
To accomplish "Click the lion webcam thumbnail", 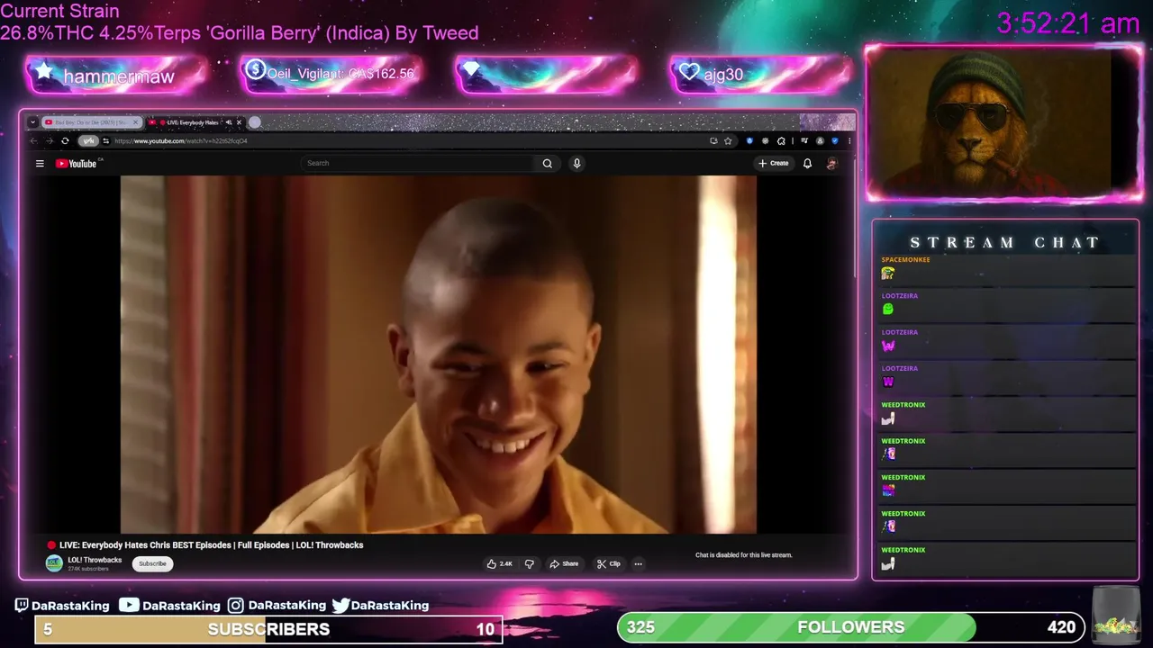I will click(1003, 123).
